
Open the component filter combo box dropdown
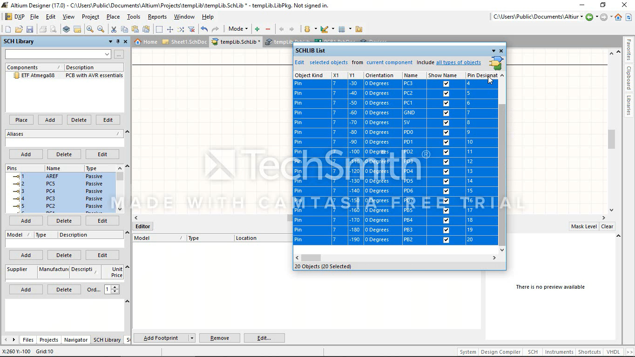tap(107, 54)
